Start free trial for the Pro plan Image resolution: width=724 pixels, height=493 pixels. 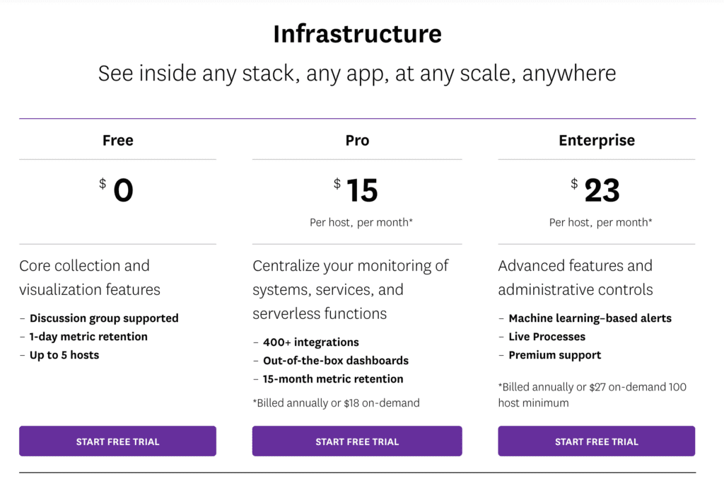357,441
